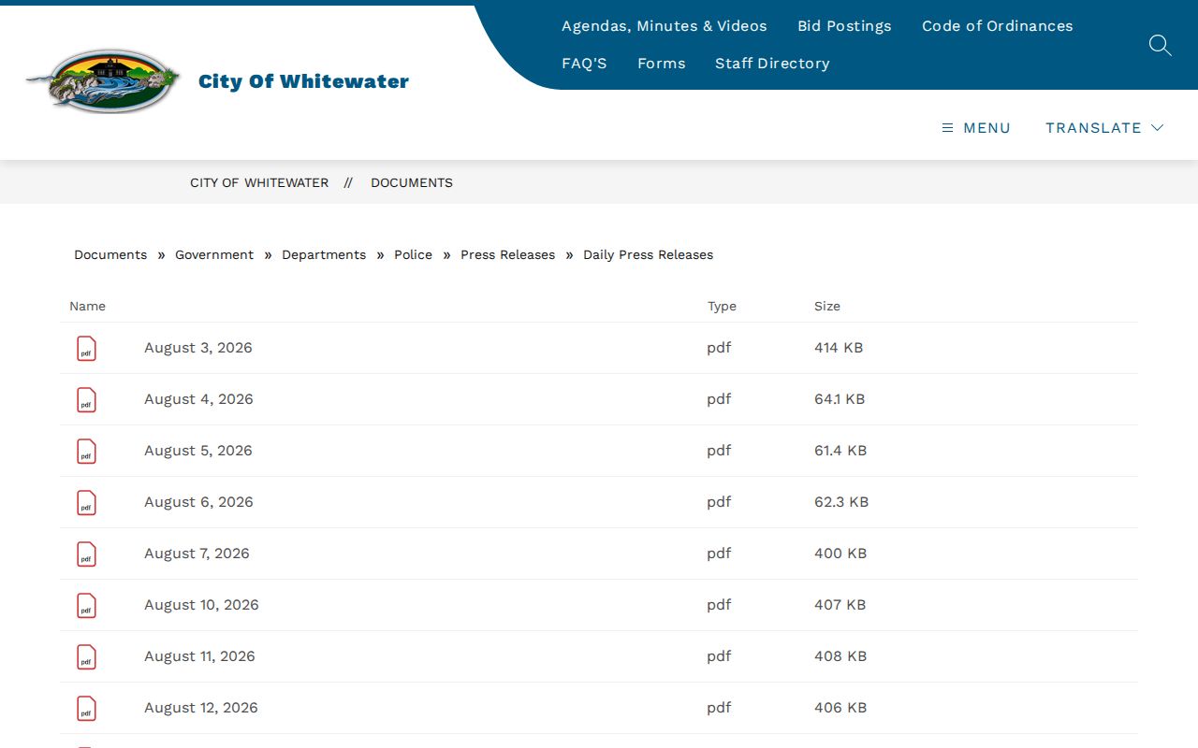Open the August 10, 2026 press release
The height and width of the screenshot is (748, 1198).
[x=201, y=605]
